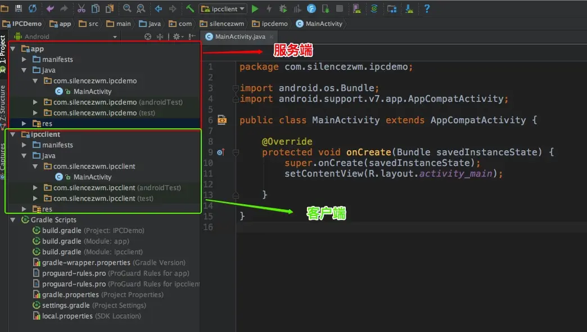Click the green Run button
587x332 pixels.
pyautogui.click(x=255, y=8)
